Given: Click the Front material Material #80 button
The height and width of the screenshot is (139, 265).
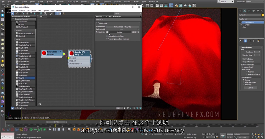Looking at the screenshot, I should 123,27.
